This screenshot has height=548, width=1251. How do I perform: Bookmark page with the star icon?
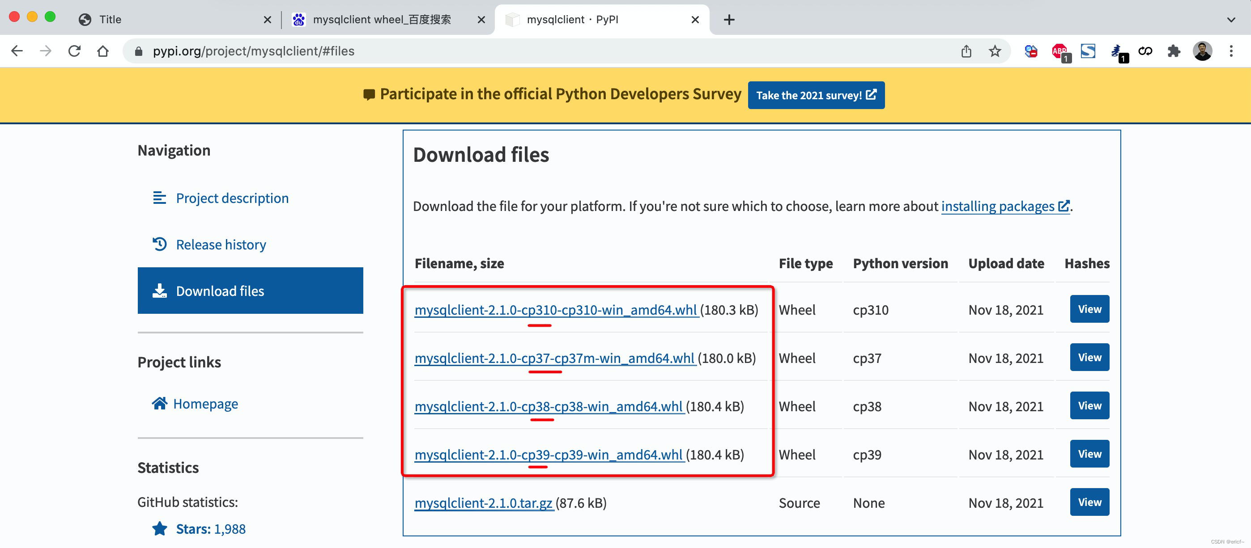pyautogui.click(x=995, y=51)
